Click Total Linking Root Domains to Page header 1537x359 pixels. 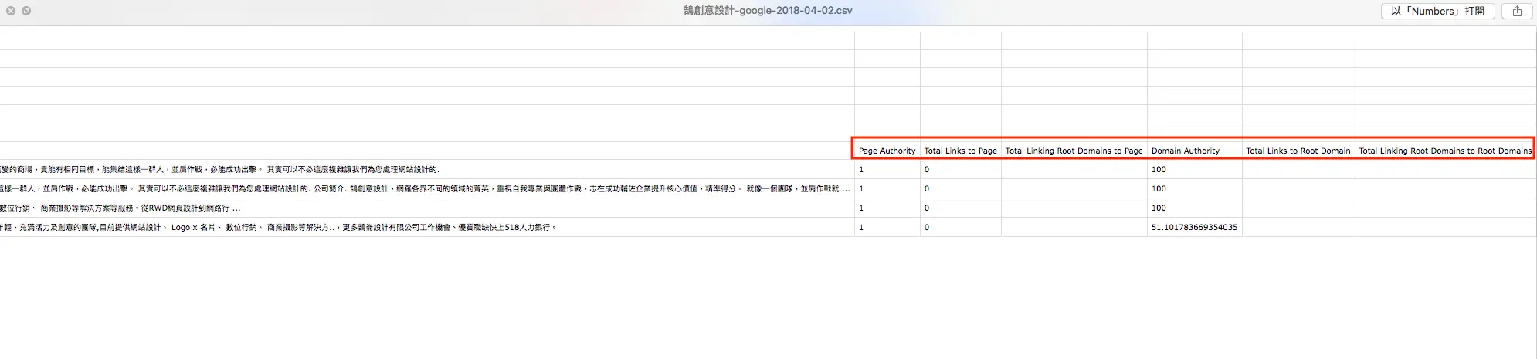(1074, 151)
